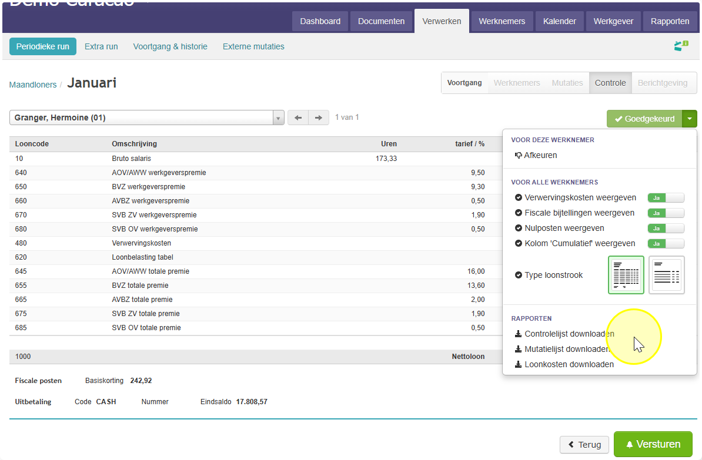This screenshot has width=702, height=460.
Task: Click Mutatielijst downloaden
Action: (x=562, y=349)
